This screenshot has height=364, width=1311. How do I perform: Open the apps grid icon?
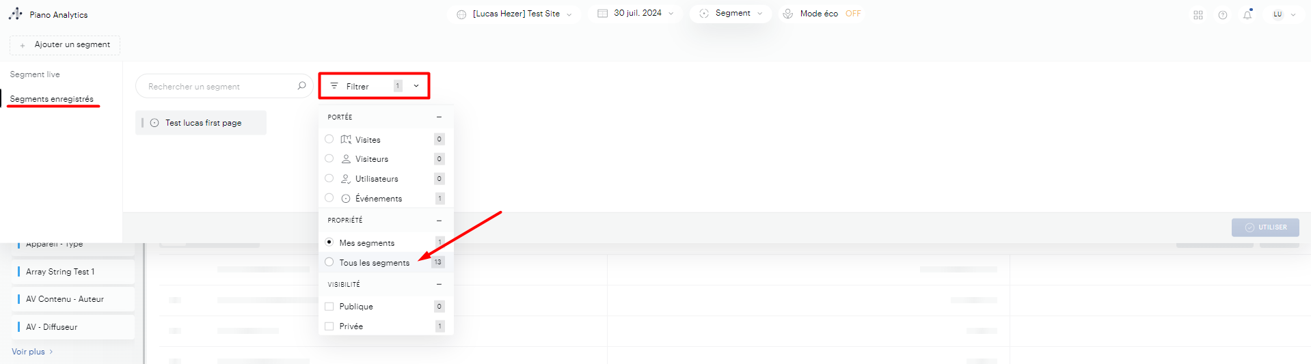1198,14
